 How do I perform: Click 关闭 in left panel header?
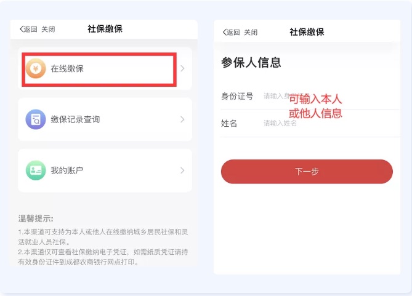(x=49, y=29)
